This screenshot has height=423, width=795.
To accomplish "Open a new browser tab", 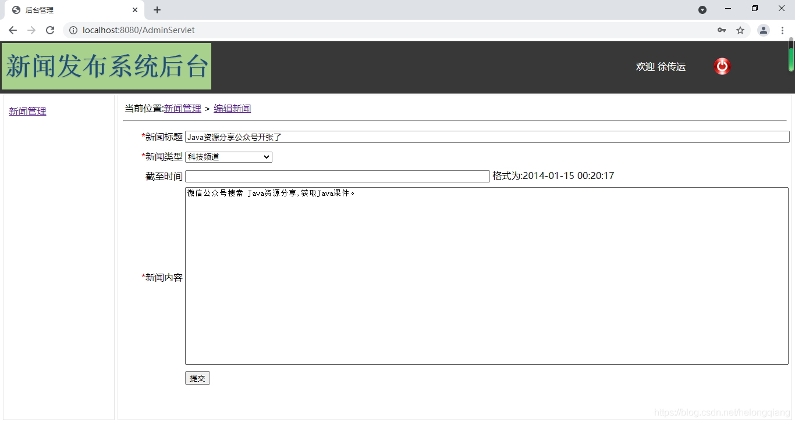I will pyautogui.click(x=157, y=9).
